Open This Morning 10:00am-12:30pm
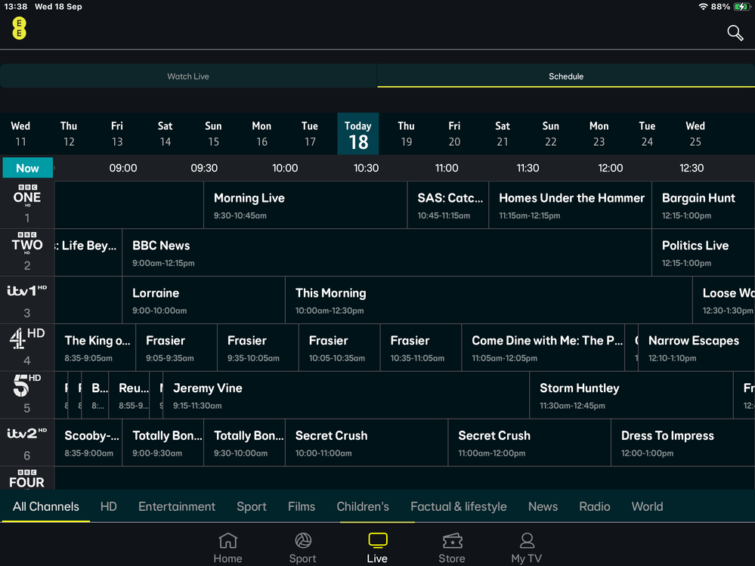This screenshot has width=755, height=566. tap(489, 300)
